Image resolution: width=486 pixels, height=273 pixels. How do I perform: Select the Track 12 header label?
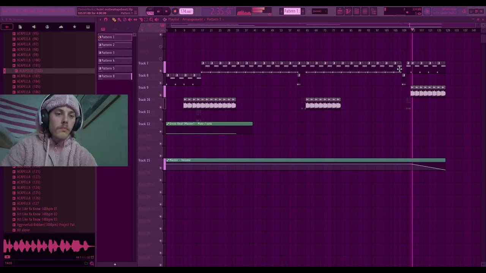click(x=144, y=124)
